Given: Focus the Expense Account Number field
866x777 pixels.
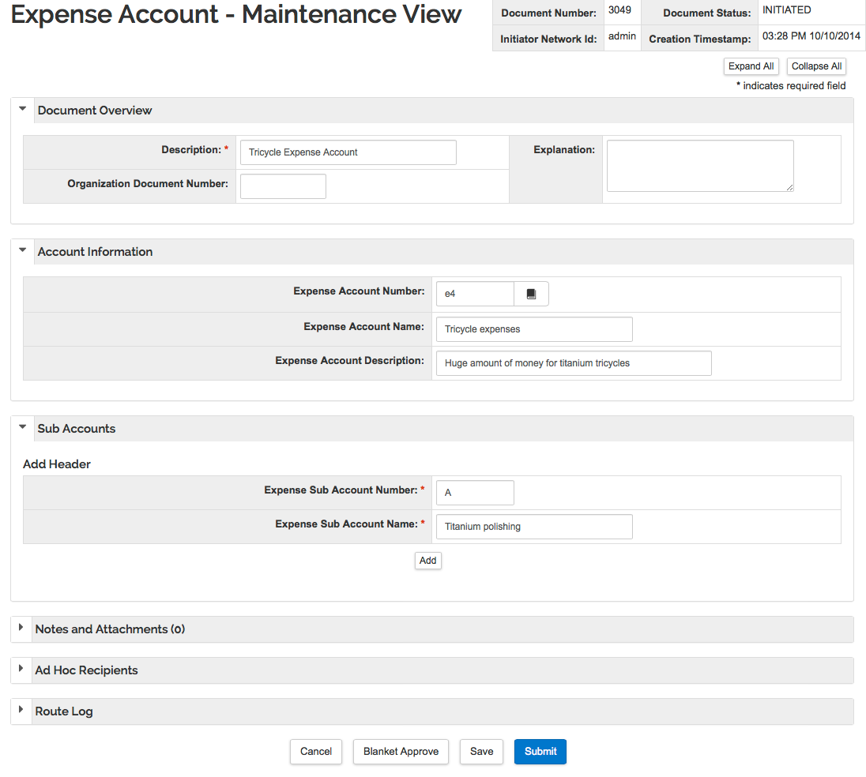Looking at the screenshot, I should coord(475,294).
